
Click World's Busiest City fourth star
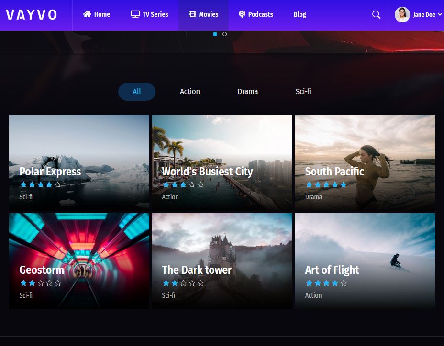[192, 185]
